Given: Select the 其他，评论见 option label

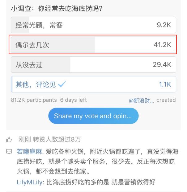Looking at the screenshot, I should click(36, 84).
